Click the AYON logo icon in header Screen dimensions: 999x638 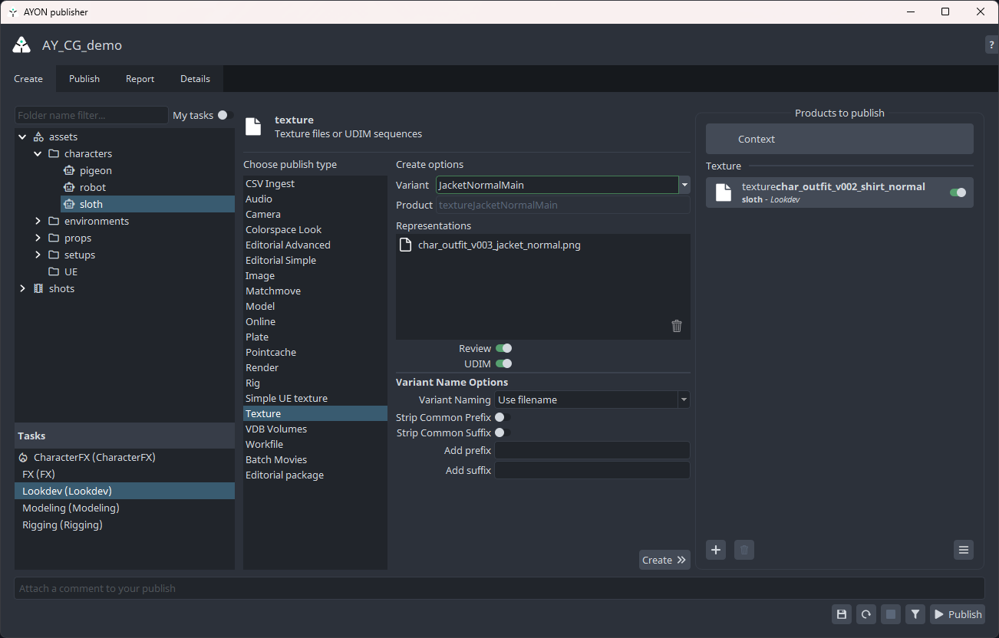(x=21, y=45)
